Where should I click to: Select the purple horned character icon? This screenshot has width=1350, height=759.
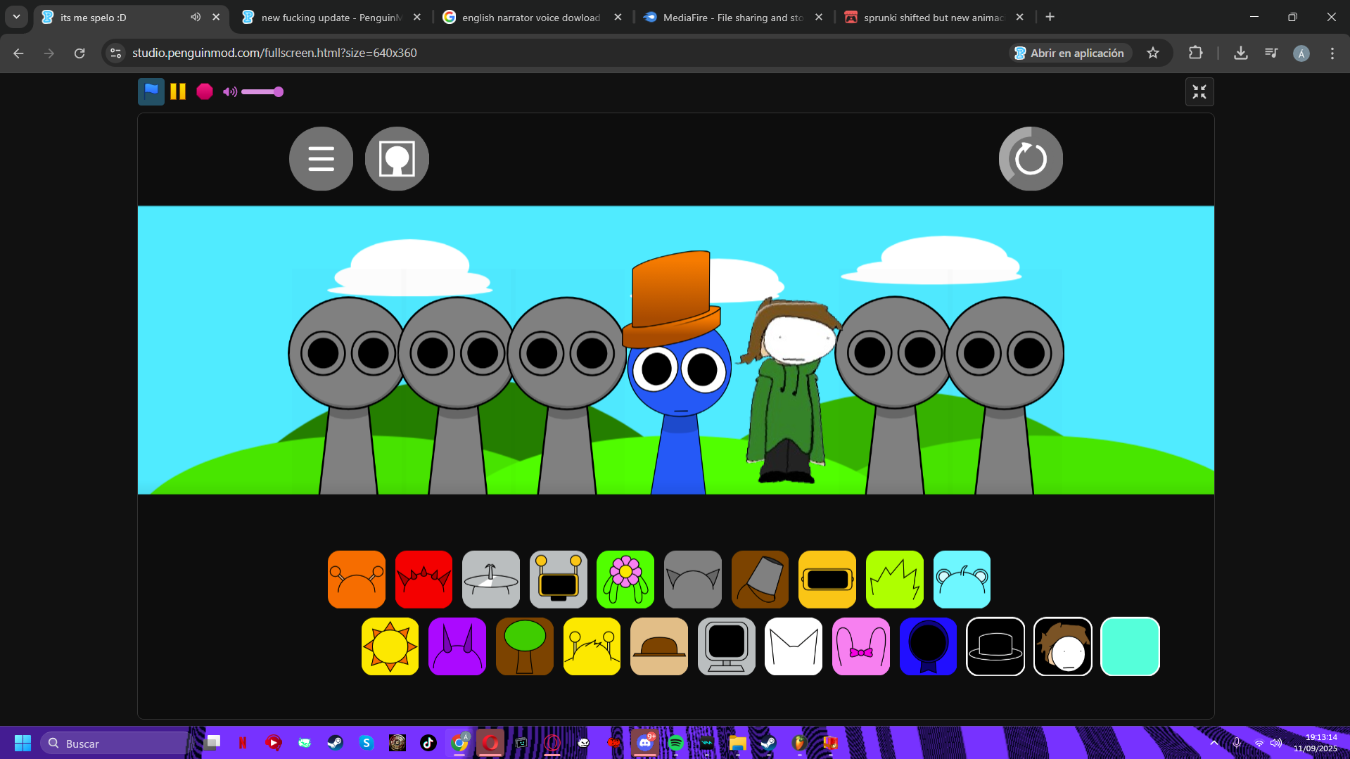[x=457, y=646]
